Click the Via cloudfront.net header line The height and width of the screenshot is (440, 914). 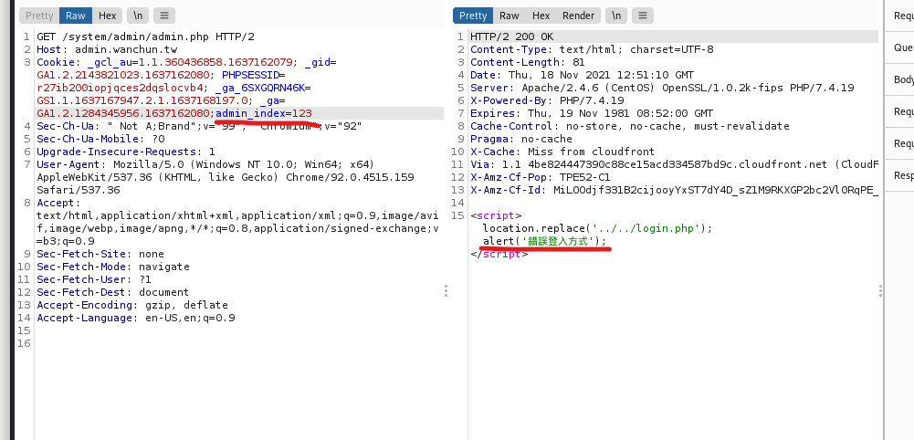(x=675, y=164)
